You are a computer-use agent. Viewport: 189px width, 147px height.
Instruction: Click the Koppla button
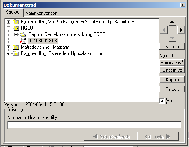pos(172,80)
